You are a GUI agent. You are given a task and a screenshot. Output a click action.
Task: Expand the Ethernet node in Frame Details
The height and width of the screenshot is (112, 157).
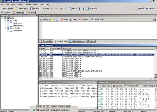tap(40, 88)
